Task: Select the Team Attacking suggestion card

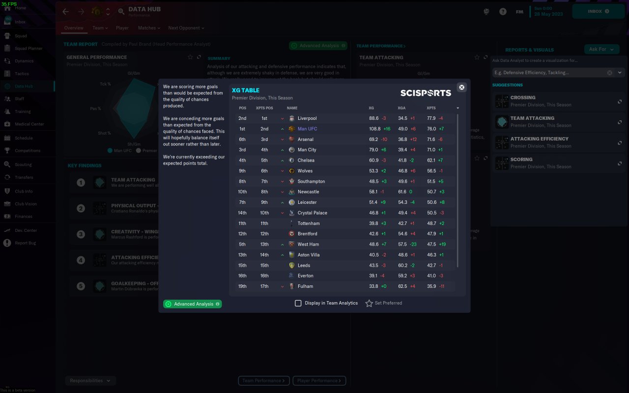Action: [x=559, y=122]
